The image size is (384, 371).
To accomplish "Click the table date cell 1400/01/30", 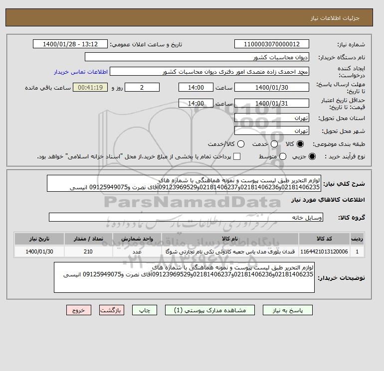I will point(39,251).
